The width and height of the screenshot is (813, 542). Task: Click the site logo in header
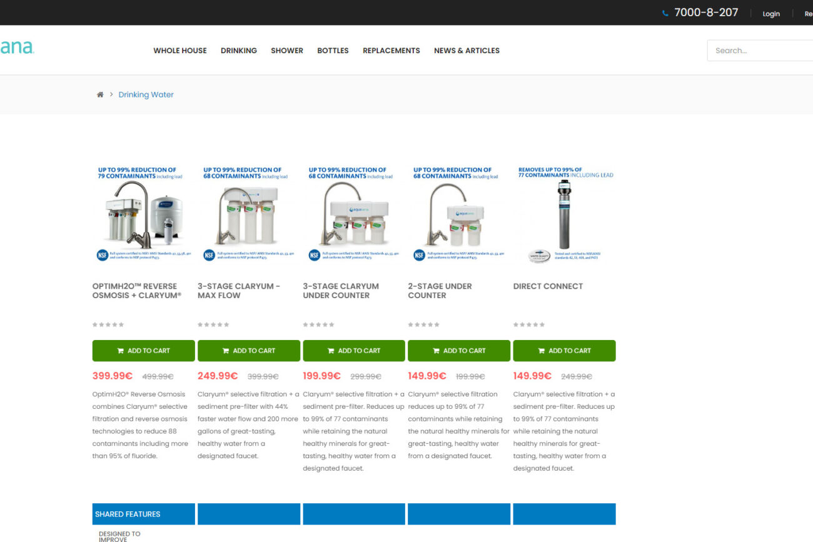point(17,48)
